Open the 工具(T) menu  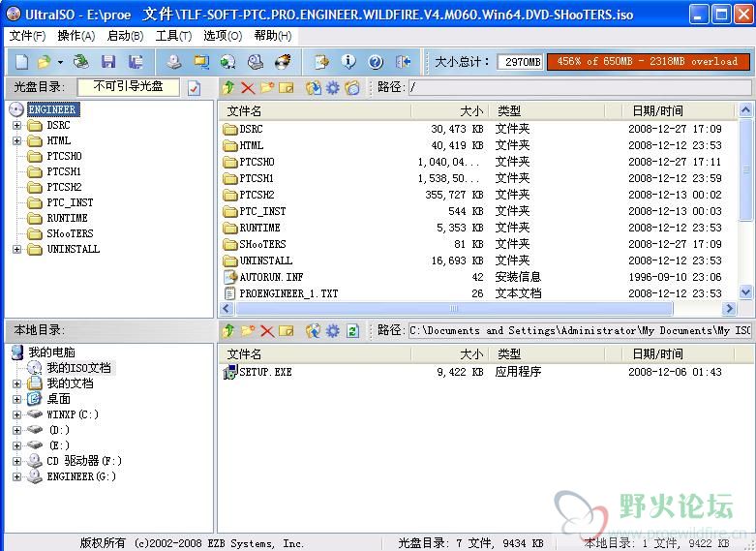tap(173, 36)
